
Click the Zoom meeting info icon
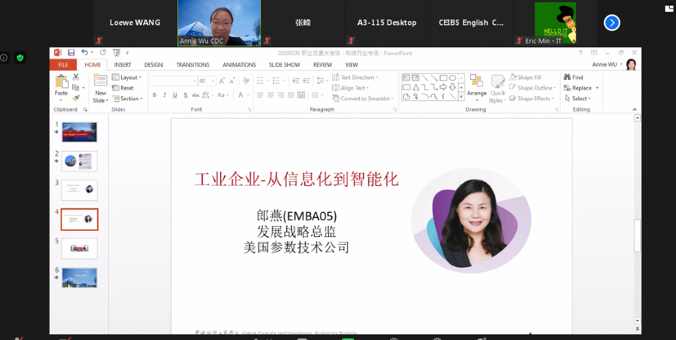pos(4,57)
